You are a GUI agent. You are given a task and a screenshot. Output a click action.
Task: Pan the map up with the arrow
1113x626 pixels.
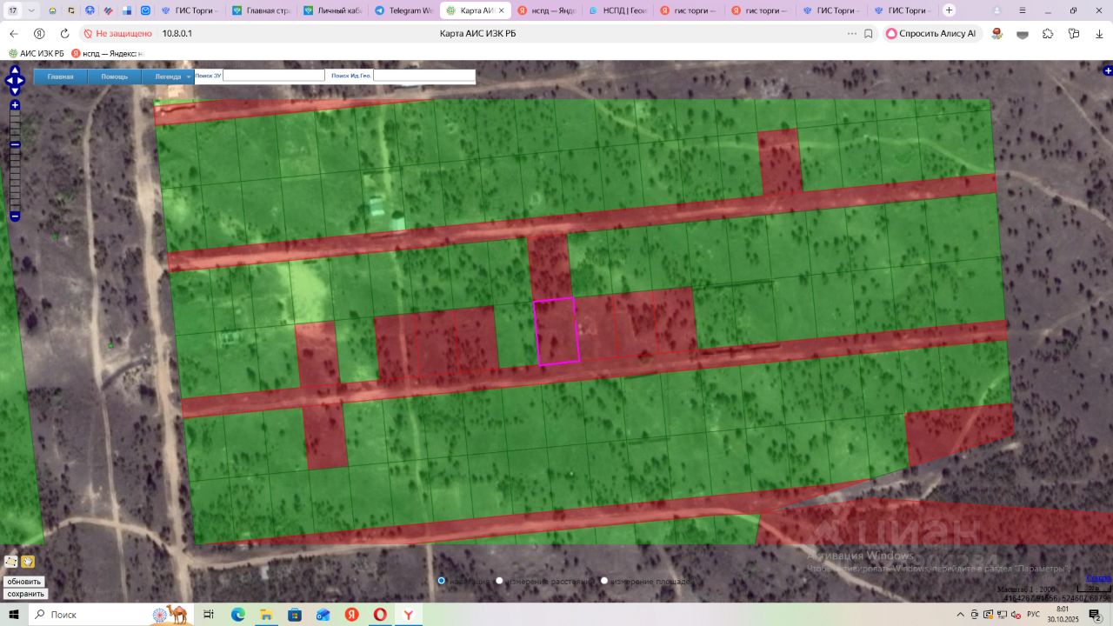click(x=15, y=70)
